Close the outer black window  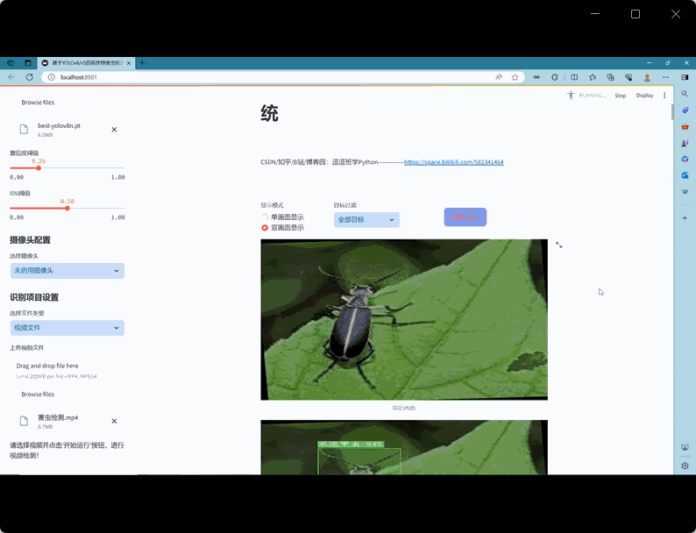(x=676, y=14)
